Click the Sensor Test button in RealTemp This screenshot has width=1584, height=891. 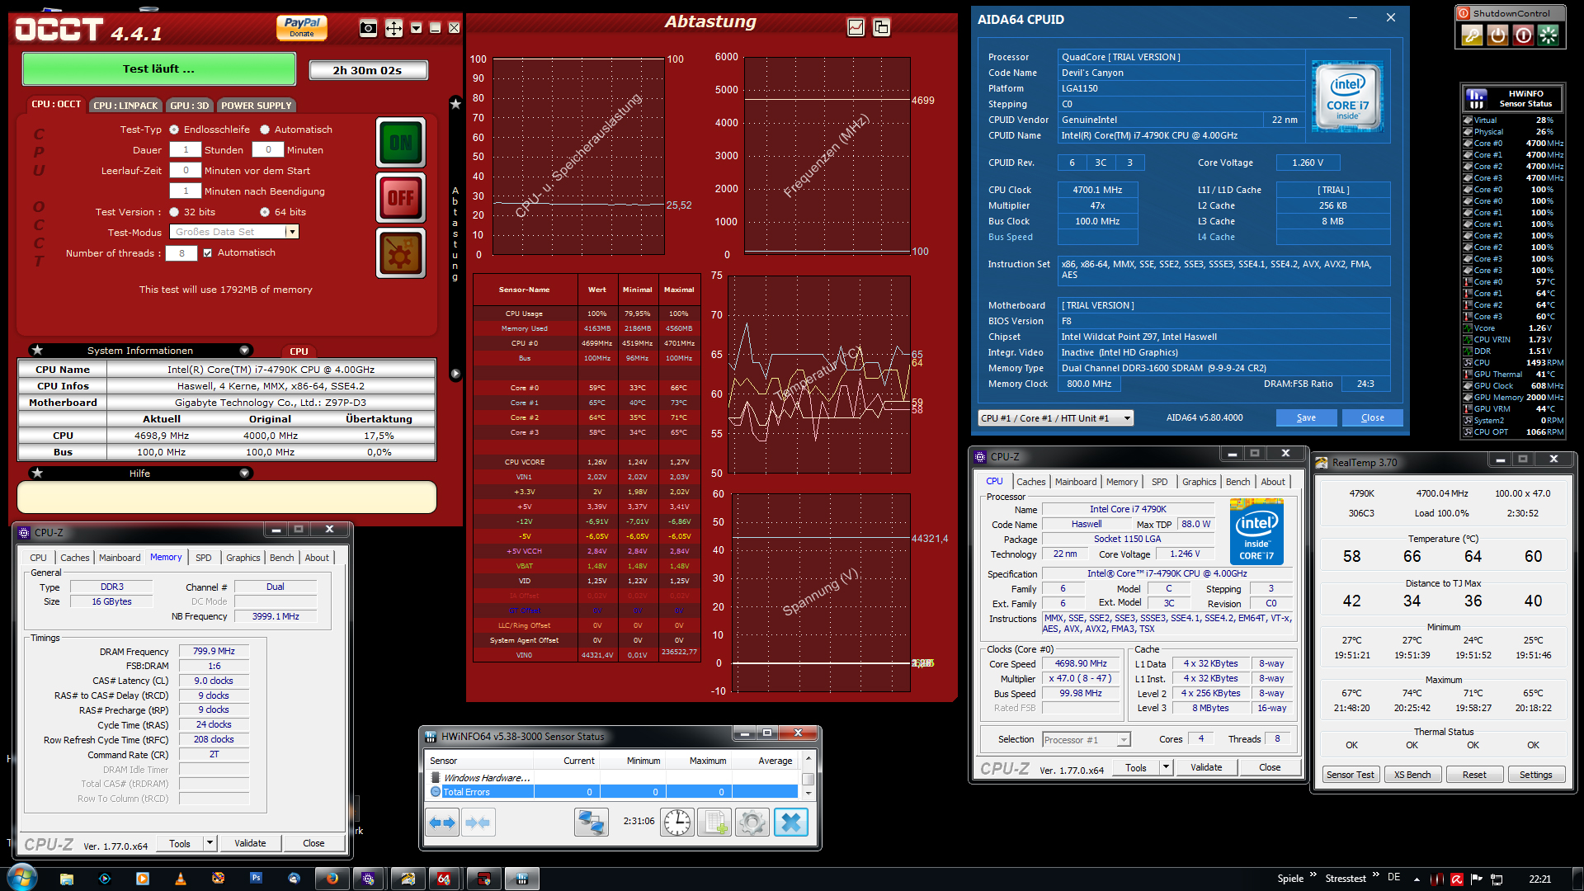click(x=1350, y=775)
